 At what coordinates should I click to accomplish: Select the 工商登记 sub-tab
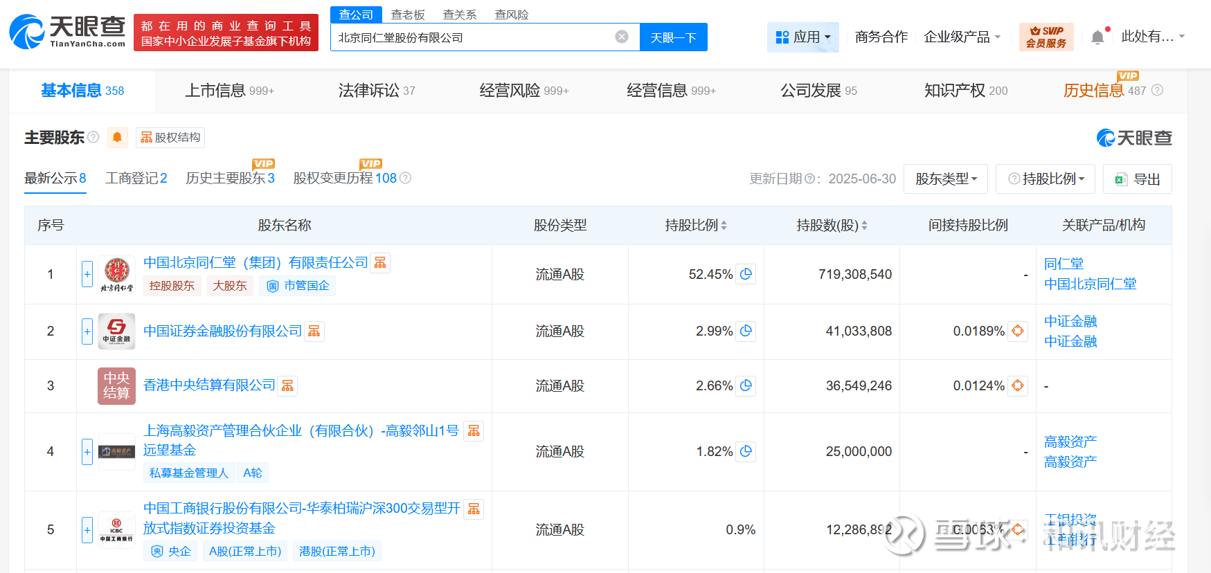click(x=136, y=179)
